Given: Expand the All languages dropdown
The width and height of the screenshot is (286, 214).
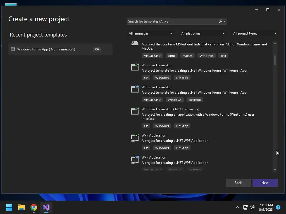Looking at the screenshot, I should pyautogui.click(x=150, y=33).
